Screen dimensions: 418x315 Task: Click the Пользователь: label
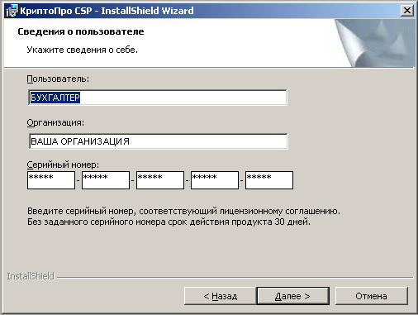(x=58, y=79)
